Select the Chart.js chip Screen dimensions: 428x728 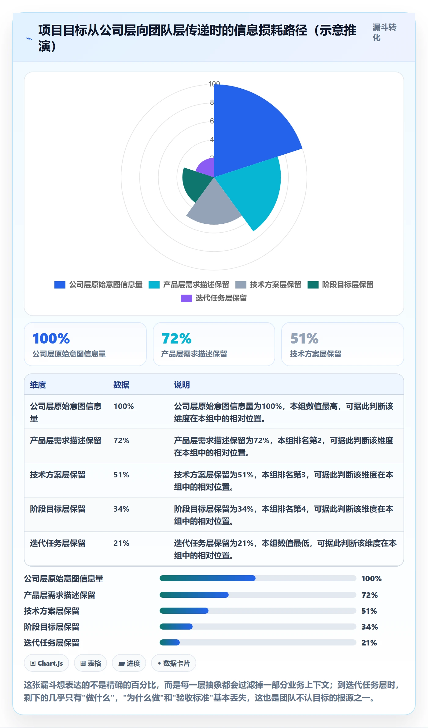tap(46, 663)
